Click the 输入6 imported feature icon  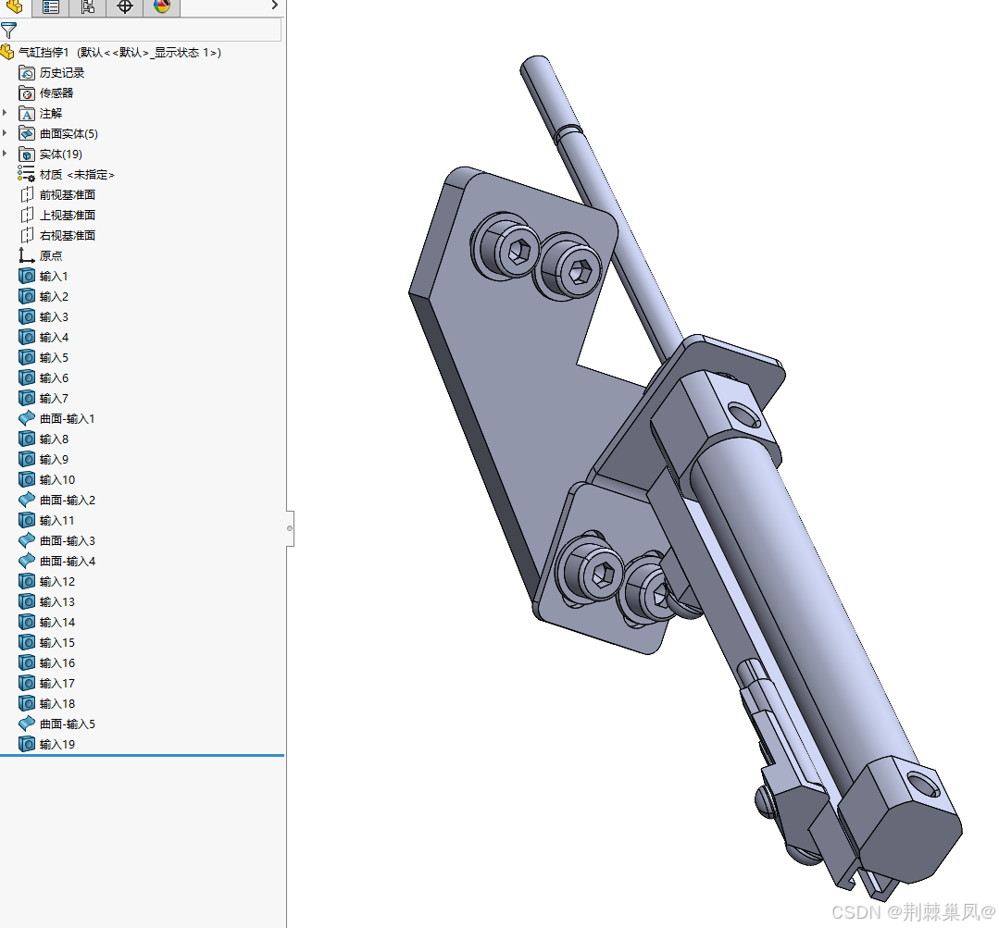[27, 378]
